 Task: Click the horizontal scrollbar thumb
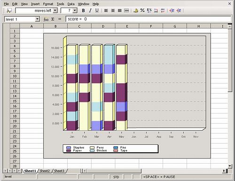pyautogui.click(x=114, y=171)
